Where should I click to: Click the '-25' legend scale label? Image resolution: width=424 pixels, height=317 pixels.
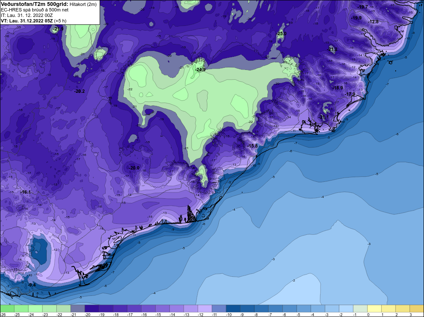pyautogui.click(x=17, y=315)
